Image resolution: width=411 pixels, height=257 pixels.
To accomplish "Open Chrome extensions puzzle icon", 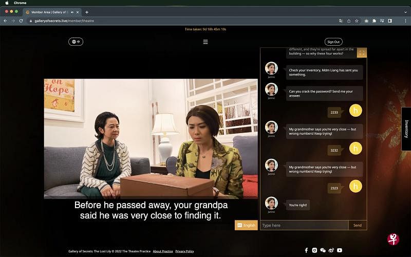I will pyautogui.click(x=374, y=21).
